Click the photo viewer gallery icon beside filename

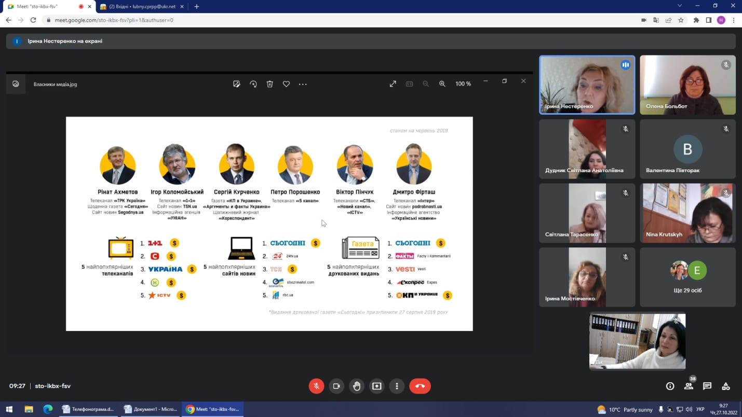tap(16, 84)
